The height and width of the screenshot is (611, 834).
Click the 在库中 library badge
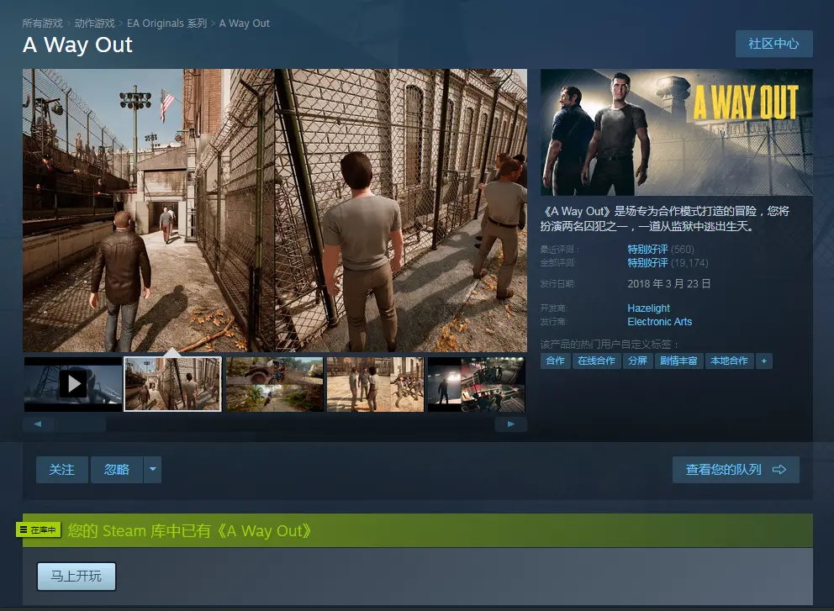point(39,530)
